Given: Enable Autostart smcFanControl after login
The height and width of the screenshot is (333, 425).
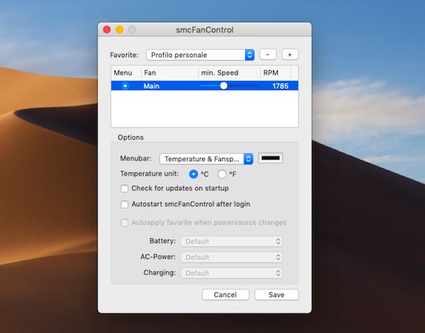Looking at the screenshot, I should pyautogui.click(x=125, y=204).
